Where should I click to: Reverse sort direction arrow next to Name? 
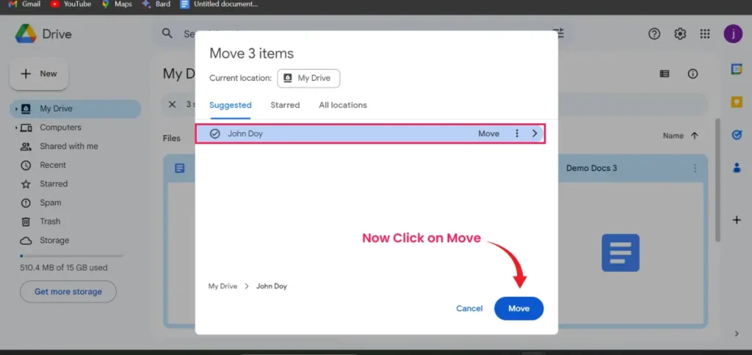pos(695,136)
